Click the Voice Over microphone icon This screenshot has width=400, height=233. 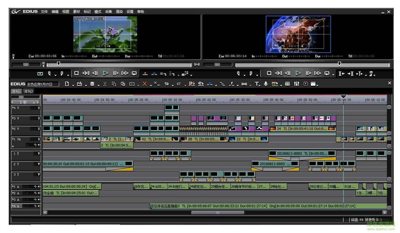pos(266,84)
